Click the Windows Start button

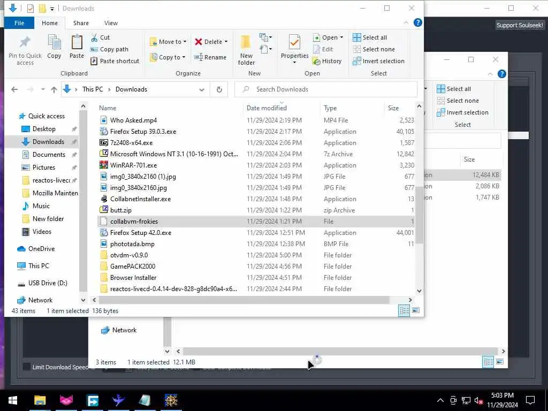click(13, 400)
